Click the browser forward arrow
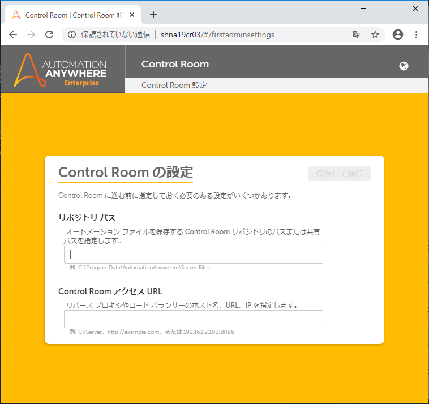The image size is (429, 404). pos(31,35)
